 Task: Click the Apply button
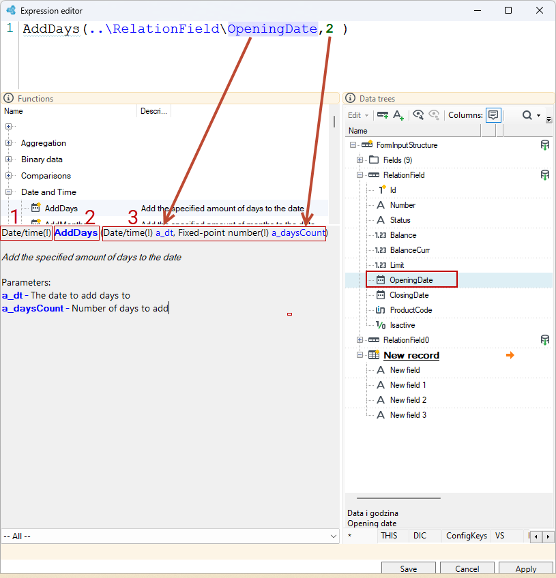[x=526, y=568]
